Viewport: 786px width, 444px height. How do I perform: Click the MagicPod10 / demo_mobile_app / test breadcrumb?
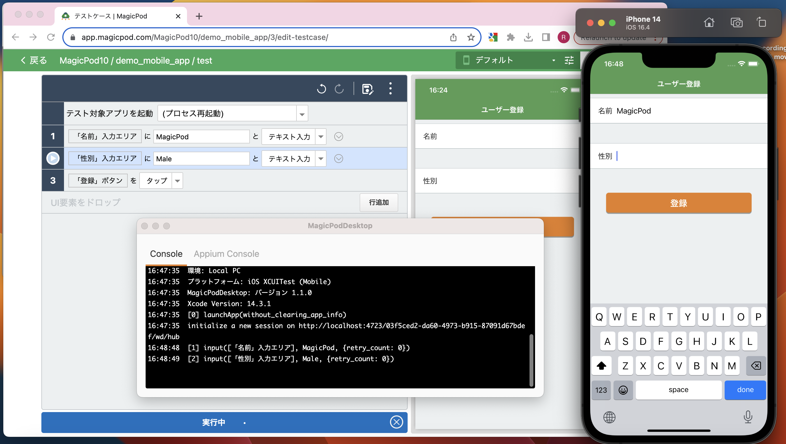[x=136, y=60]
